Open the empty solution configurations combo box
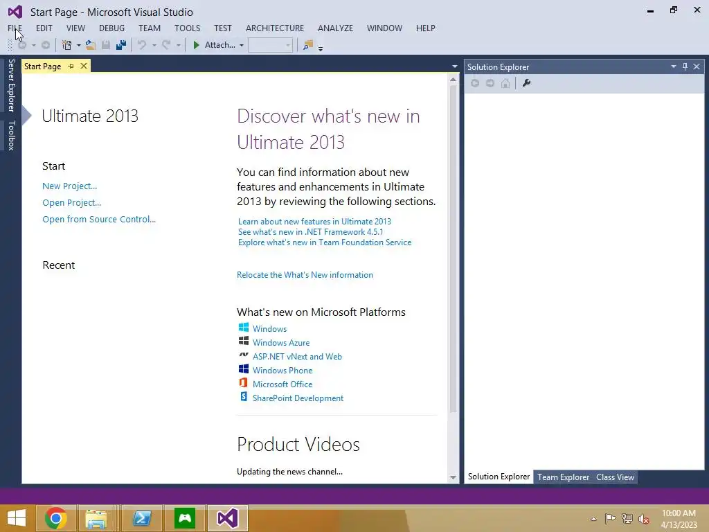Screen dimensions: 709x532 (271, 45)
